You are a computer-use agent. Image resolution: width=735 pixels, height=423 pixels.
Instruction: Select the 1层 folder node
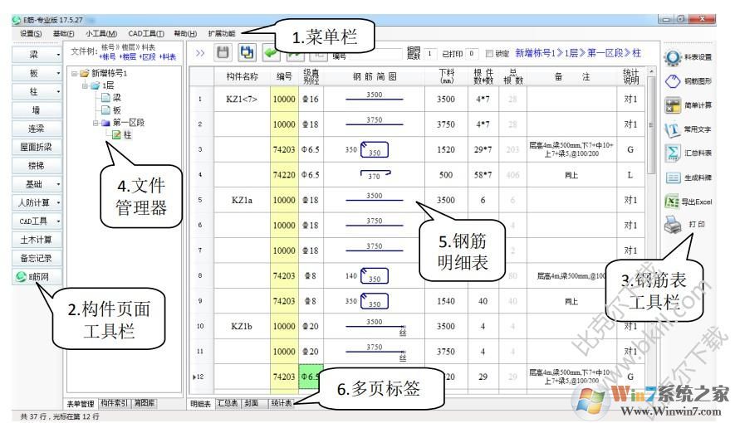96,85
